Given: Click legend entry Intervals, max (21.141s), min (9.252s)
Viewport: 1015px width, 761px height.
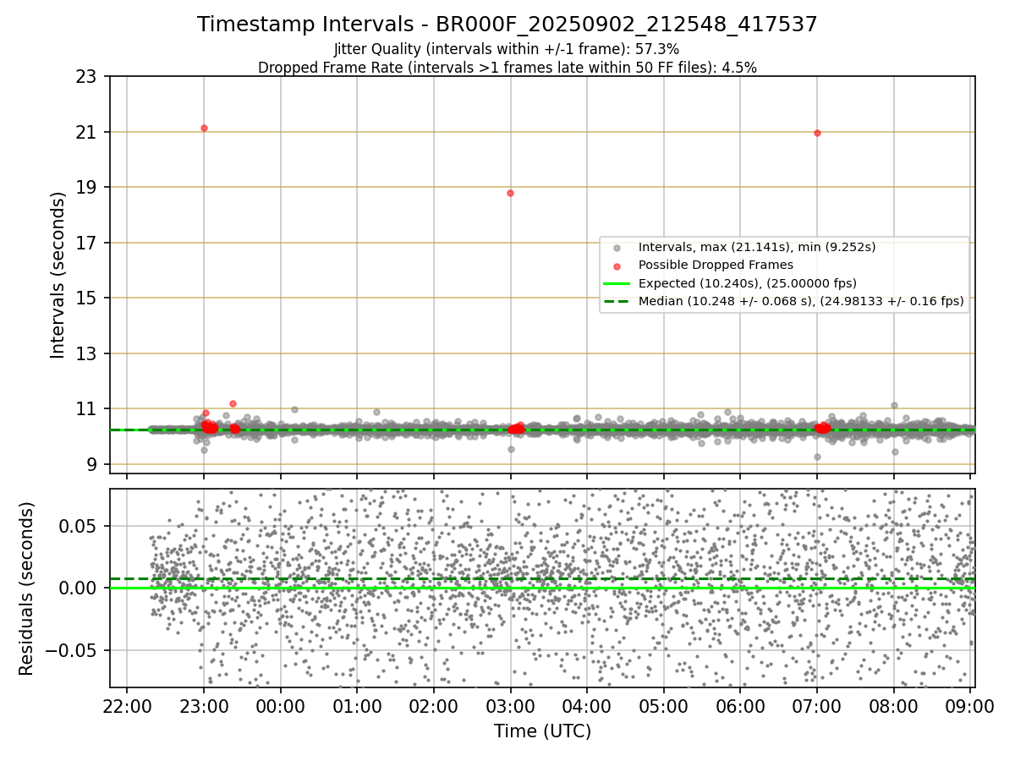Looking at the screenshot, I should [757, 247].
